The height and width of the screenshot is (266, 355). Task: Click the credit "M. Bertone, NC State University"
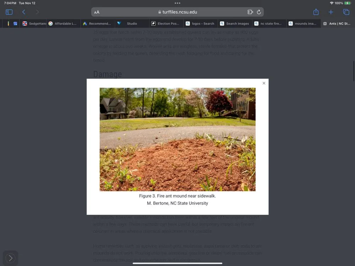[x=177, y=203]
